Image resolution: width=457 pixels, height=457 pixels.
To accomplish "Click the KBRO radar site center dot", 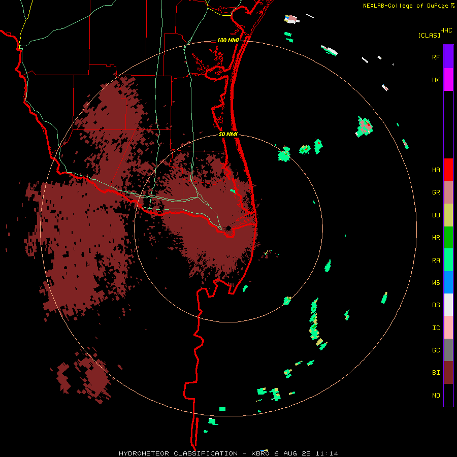I will [228, 228].
